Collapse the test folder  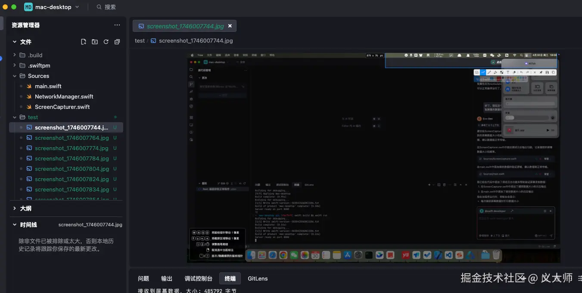click(x=14, y=117)
